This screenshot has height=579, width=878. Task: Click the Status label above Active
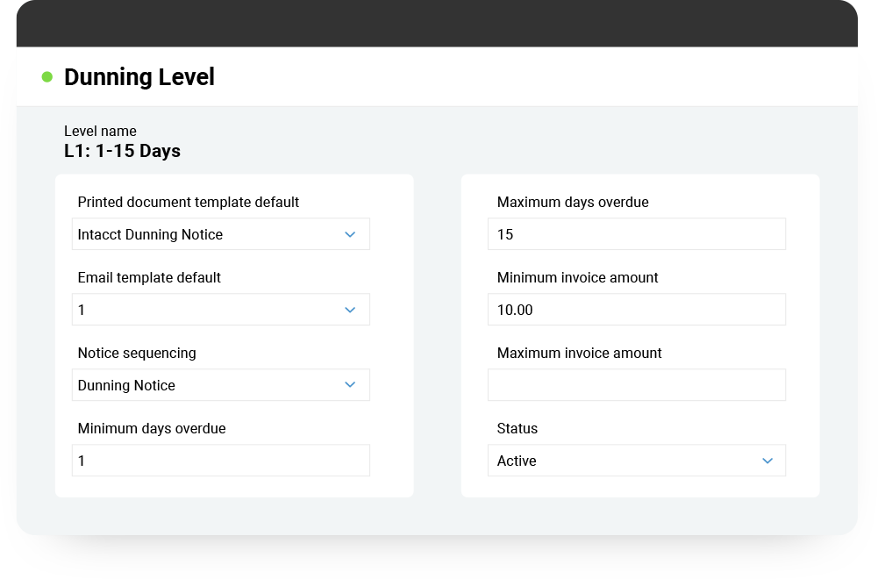tap(517, 428)
